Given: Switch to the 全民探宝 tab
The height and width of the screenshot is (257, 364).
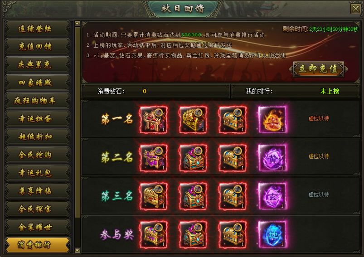Looking at the screenshot, I should pos(37,209).
